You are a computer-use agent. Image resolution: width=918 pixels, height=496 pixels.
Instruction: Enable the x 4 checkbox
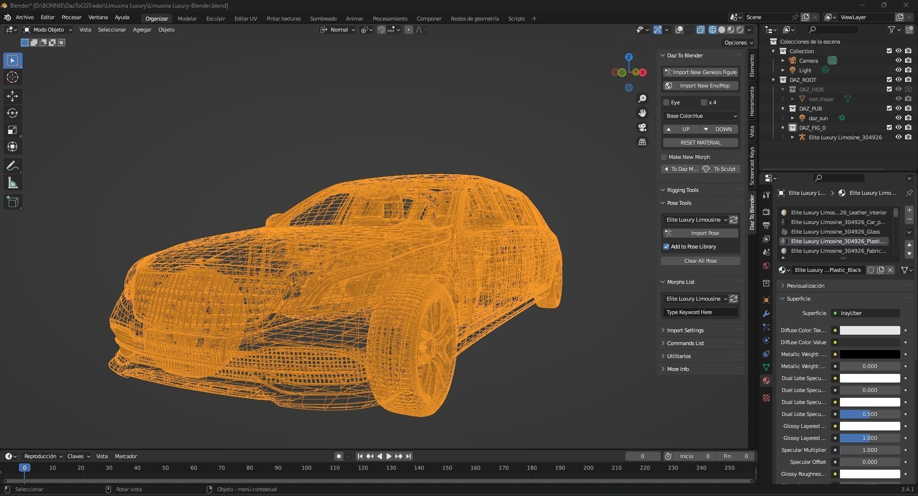coord(704,102)
